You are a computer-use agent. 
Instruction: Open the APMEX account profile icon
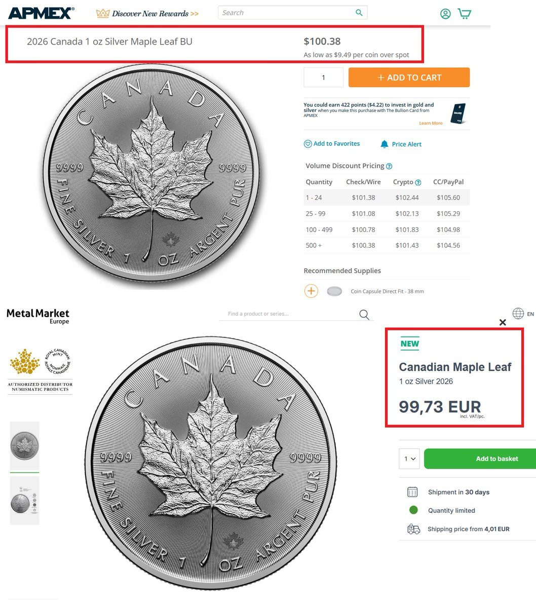pyautogui.click(x=445, y=14)
